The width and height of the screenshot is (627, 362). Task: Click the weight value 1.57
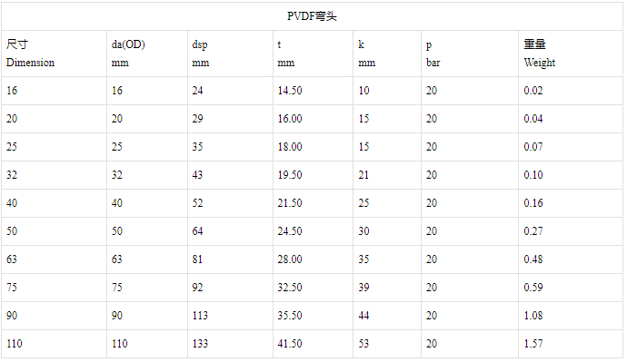533,344
